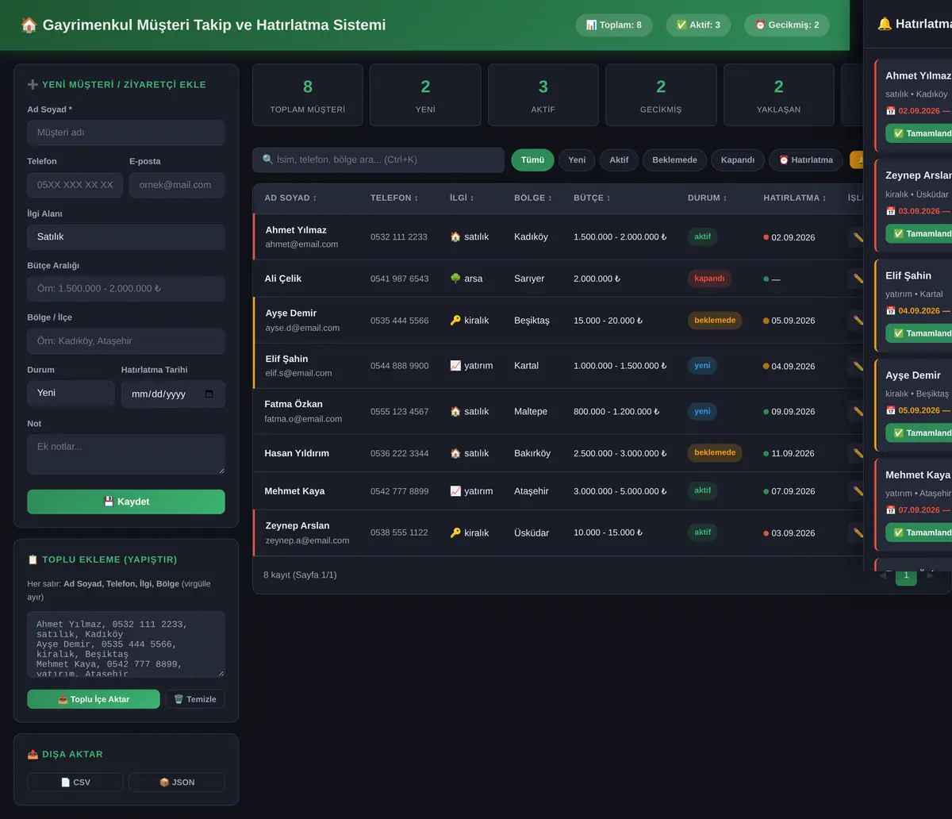The height and width of the screenshot is (819, 952).
Task: Click the pencil icon in Elif Şahin's table row
Action: pyautogui.click(x=858, y=366)
